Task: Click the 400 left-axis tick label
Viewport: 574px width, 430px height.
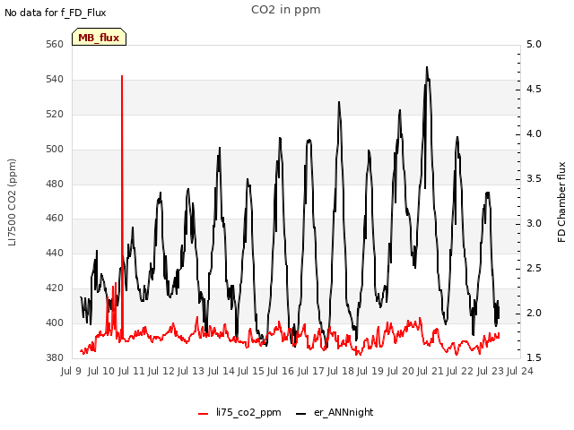Action: (x=55, y=322)
